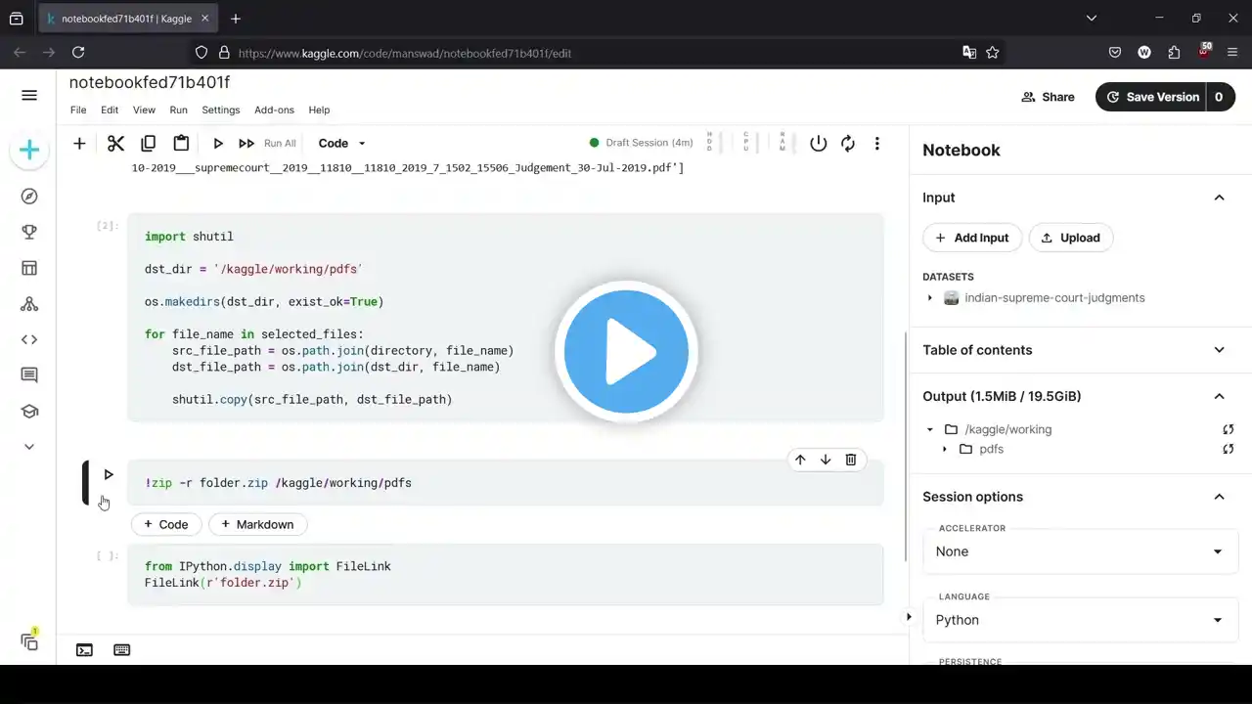Open the Discussions icon in left sidebar
The width and height of the screenshot is (1252, 704).
click(29, 375)
